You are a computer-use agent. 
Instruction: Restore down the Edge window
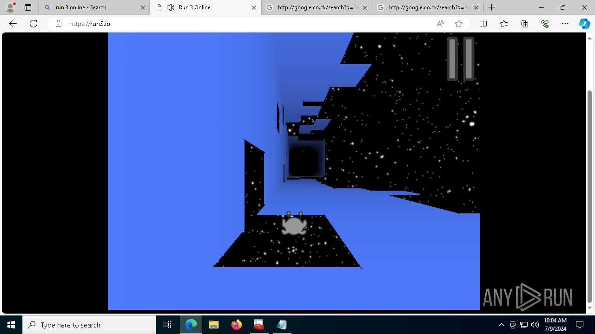point(563,7)
